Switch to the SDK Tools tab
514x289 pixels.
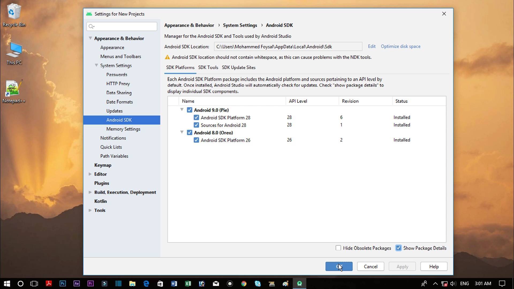(x=208, y=67)
